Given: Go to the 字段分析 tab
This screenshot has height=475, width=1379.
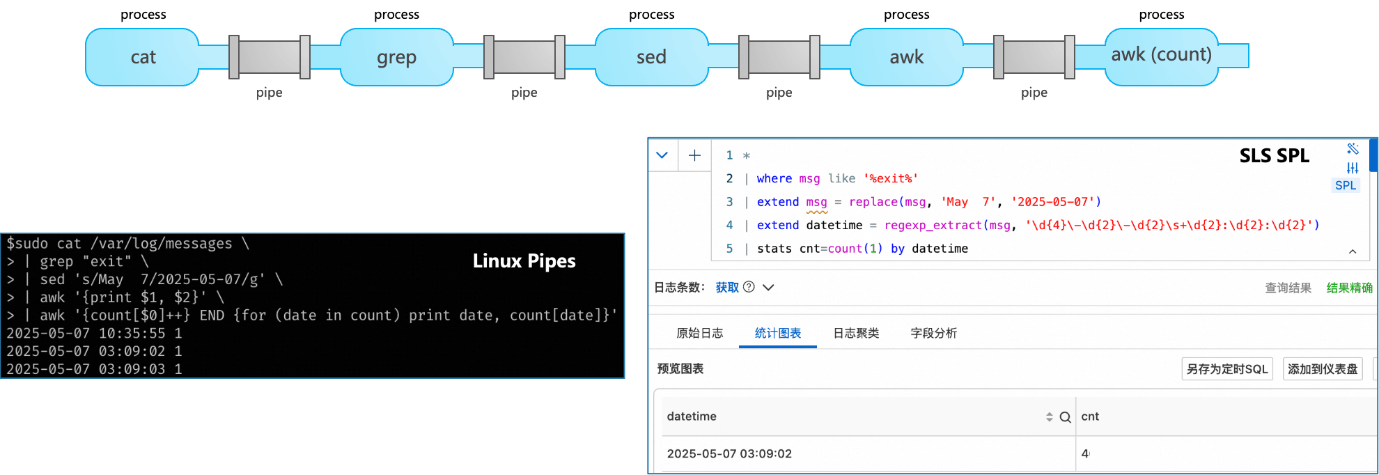Looking at the screenshot, I should click(933, 333).
